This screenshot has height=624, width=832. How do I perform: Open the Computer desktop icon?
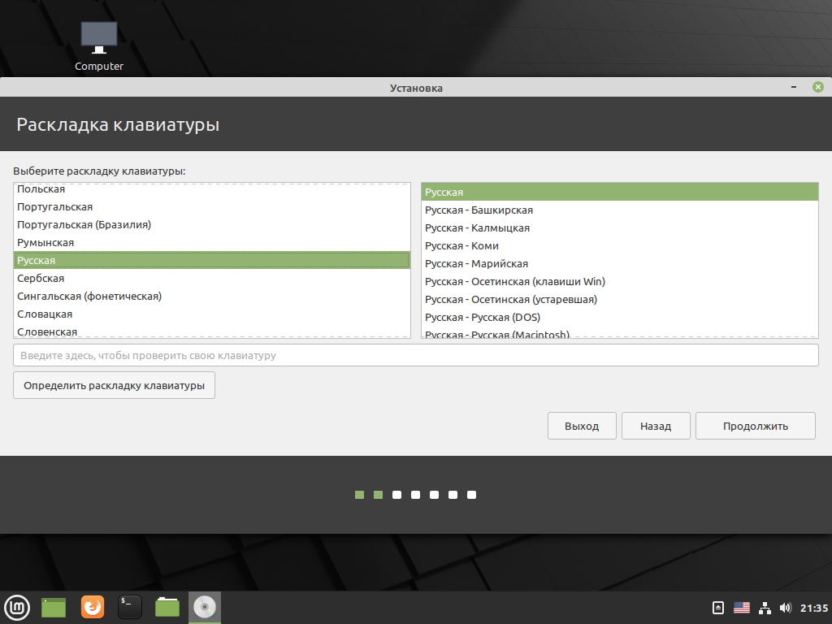[x=99, y=45]
